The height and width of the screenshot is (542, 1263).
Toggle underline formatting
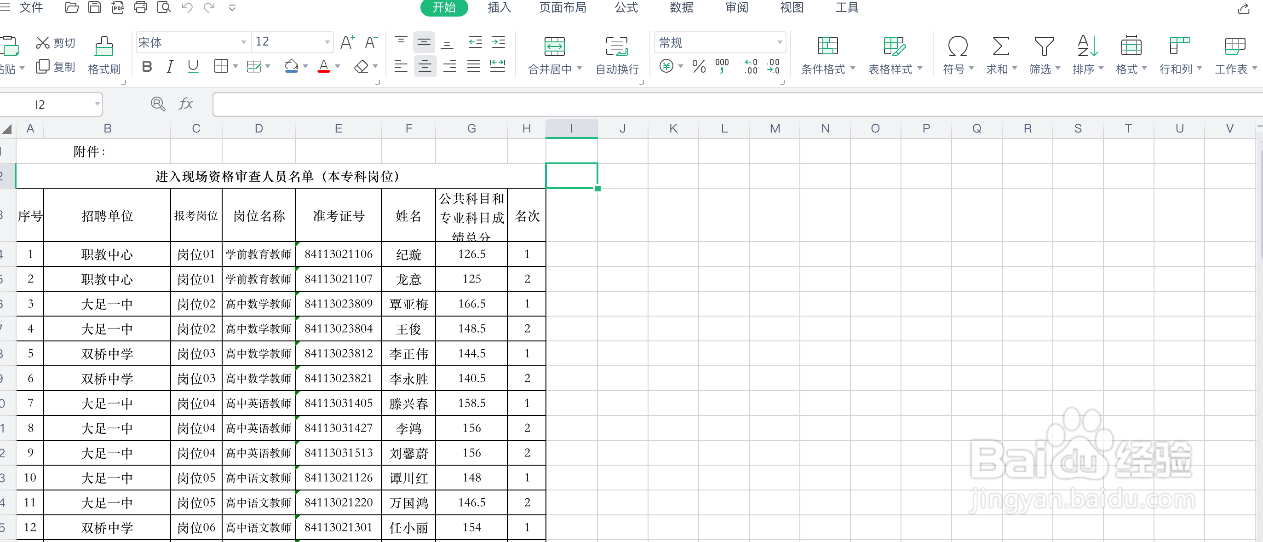click(193, 66)
